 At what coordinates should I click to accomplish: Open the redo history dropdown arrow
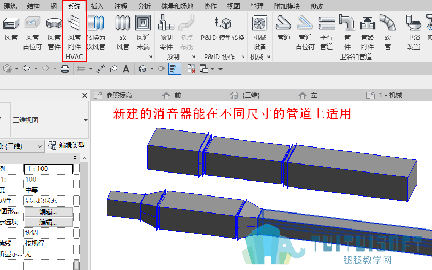(55, 69)
